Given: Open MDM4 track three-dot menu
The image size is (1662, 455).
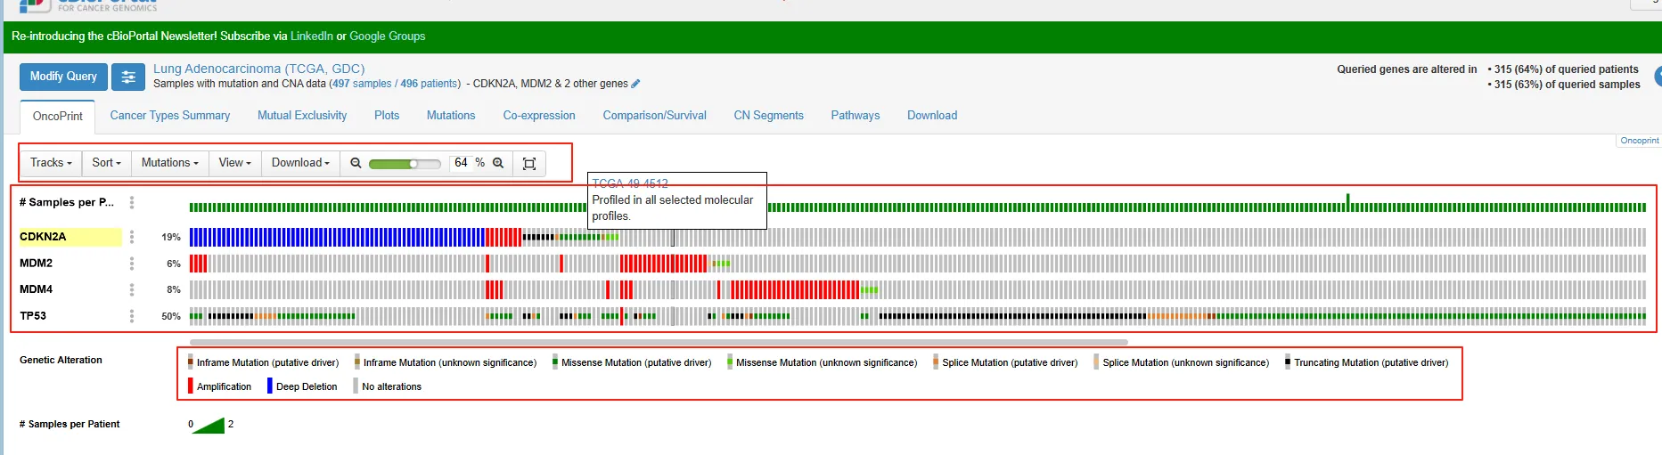Looking at the screenshot, I should point(132,289).
